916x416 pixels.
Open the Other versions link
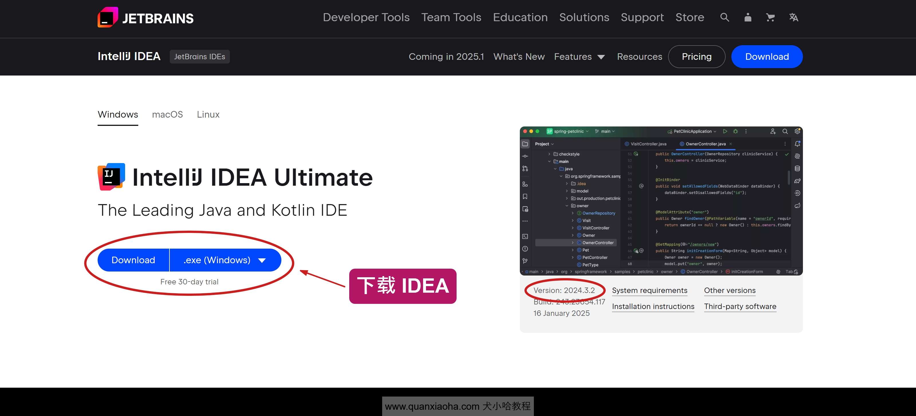730,290
